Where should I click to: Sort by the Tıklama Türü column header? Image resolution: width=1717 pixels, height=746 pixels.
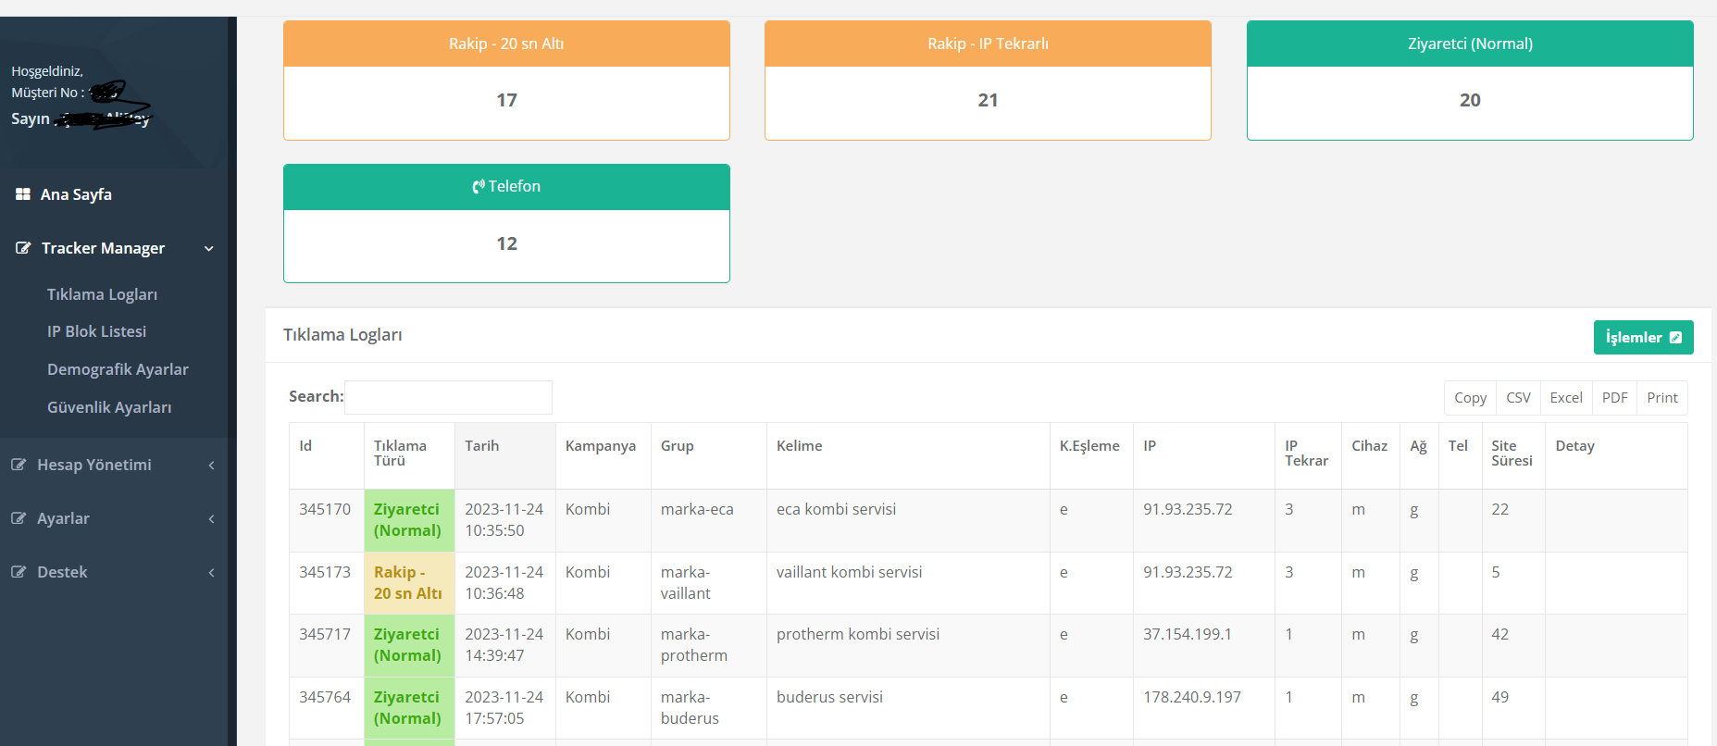click(x=409, y=455)
